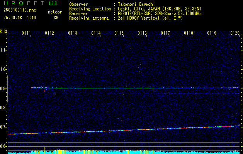
Task: Click time marker 0111
Action: pyautogui.click(x=26, y=33)
